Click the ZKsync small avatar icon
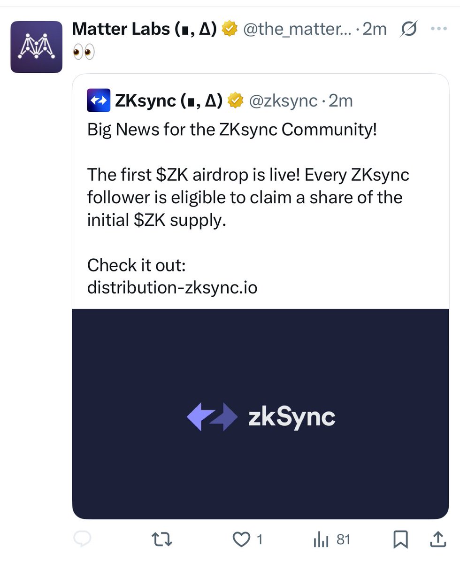This screenshot has height=563, width=460. [99, 100]
